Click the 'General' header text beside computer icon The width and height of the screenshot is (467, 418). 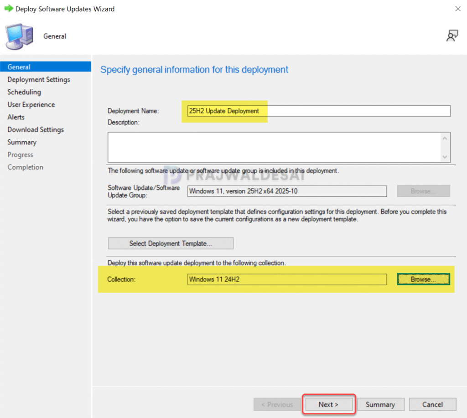(x=55, y=36)
